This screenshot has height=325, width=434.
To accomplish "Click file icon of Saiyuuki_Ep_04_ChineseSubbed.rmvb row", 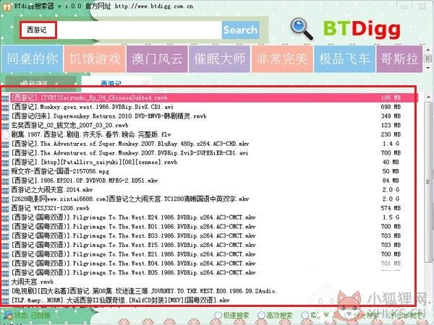I will [x=5, y=98].
